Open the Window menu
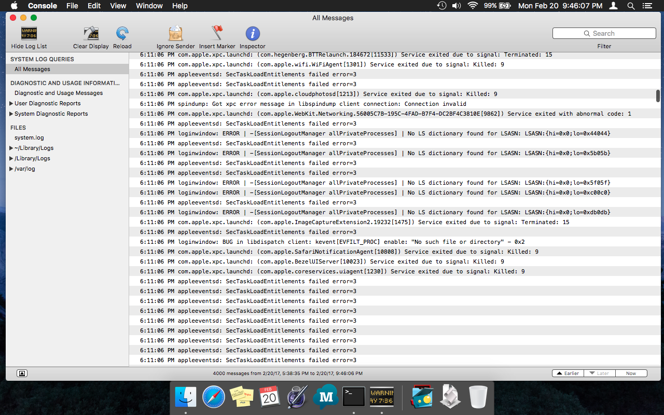The image size is (664, 415). pos(149,6)
